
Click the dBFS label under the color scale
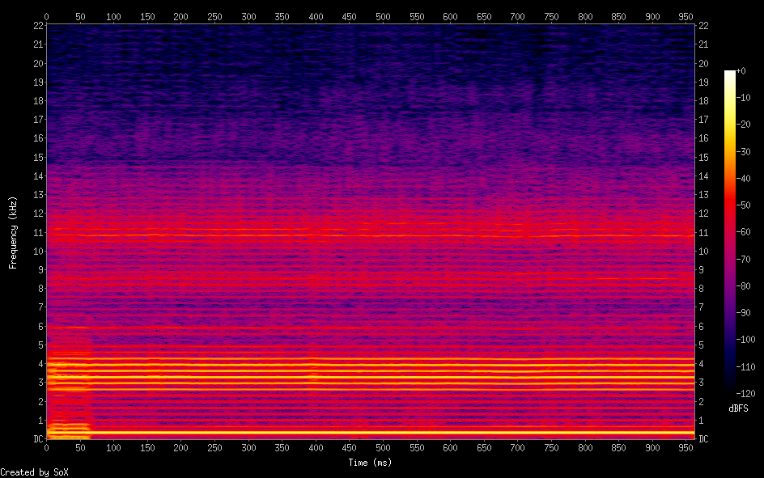(738, 408)
